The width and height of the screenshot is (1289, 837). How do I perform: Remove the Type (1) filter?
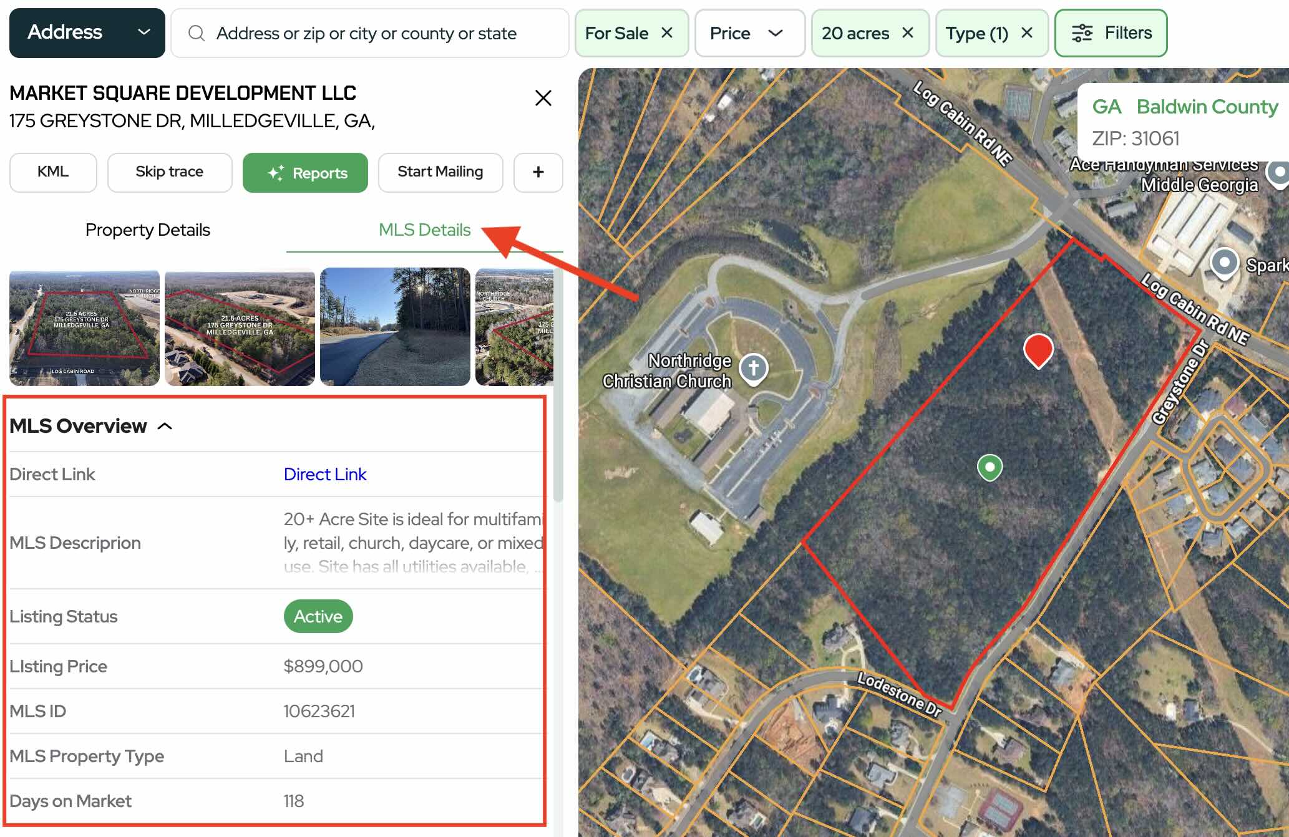coord(1027,32)
